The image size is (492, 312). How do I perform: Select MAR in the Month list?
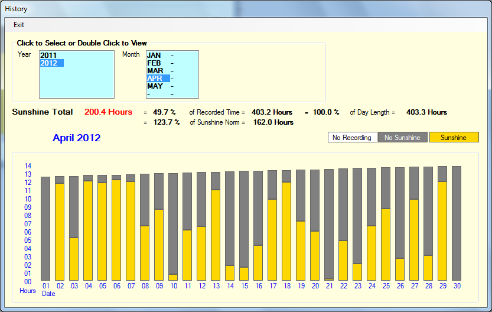[x=155, y=71]
